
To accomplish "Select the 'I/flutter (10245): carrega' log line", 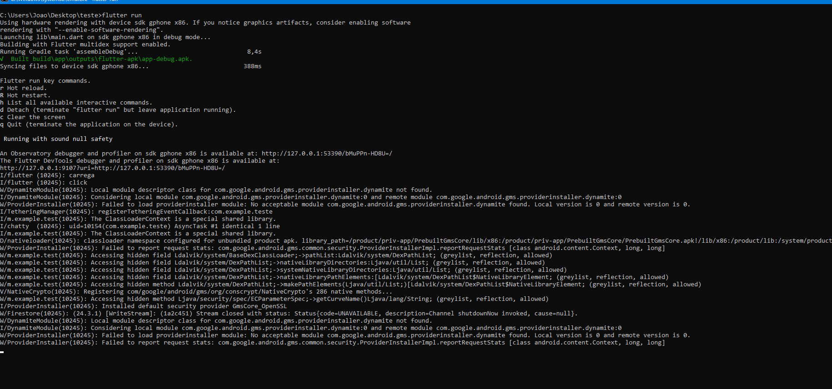I will click(47, 175).
